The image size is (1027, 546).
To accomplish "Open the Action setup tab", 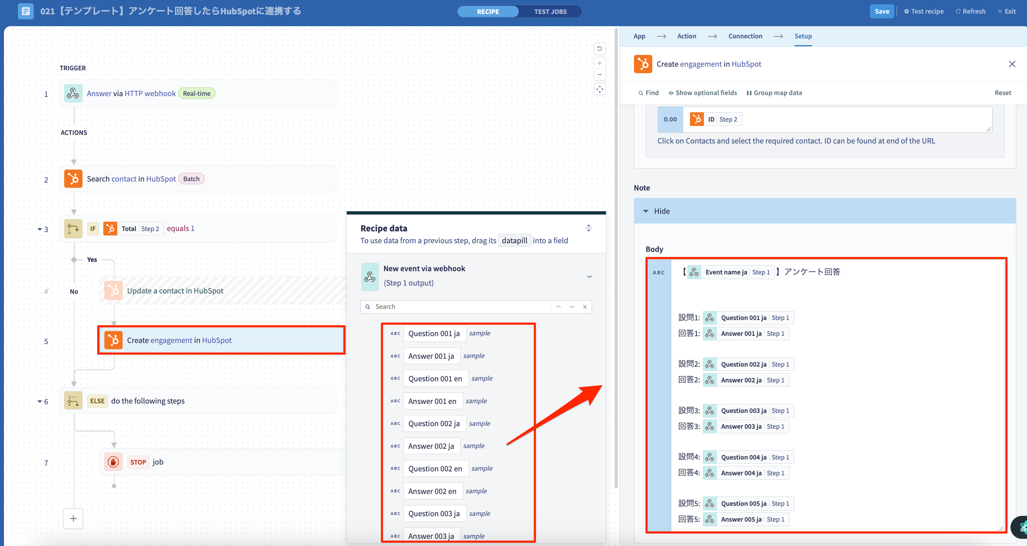I will (x=687, y=36).
